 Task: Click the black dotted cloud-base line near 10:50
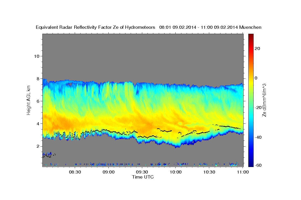point(230,127)
